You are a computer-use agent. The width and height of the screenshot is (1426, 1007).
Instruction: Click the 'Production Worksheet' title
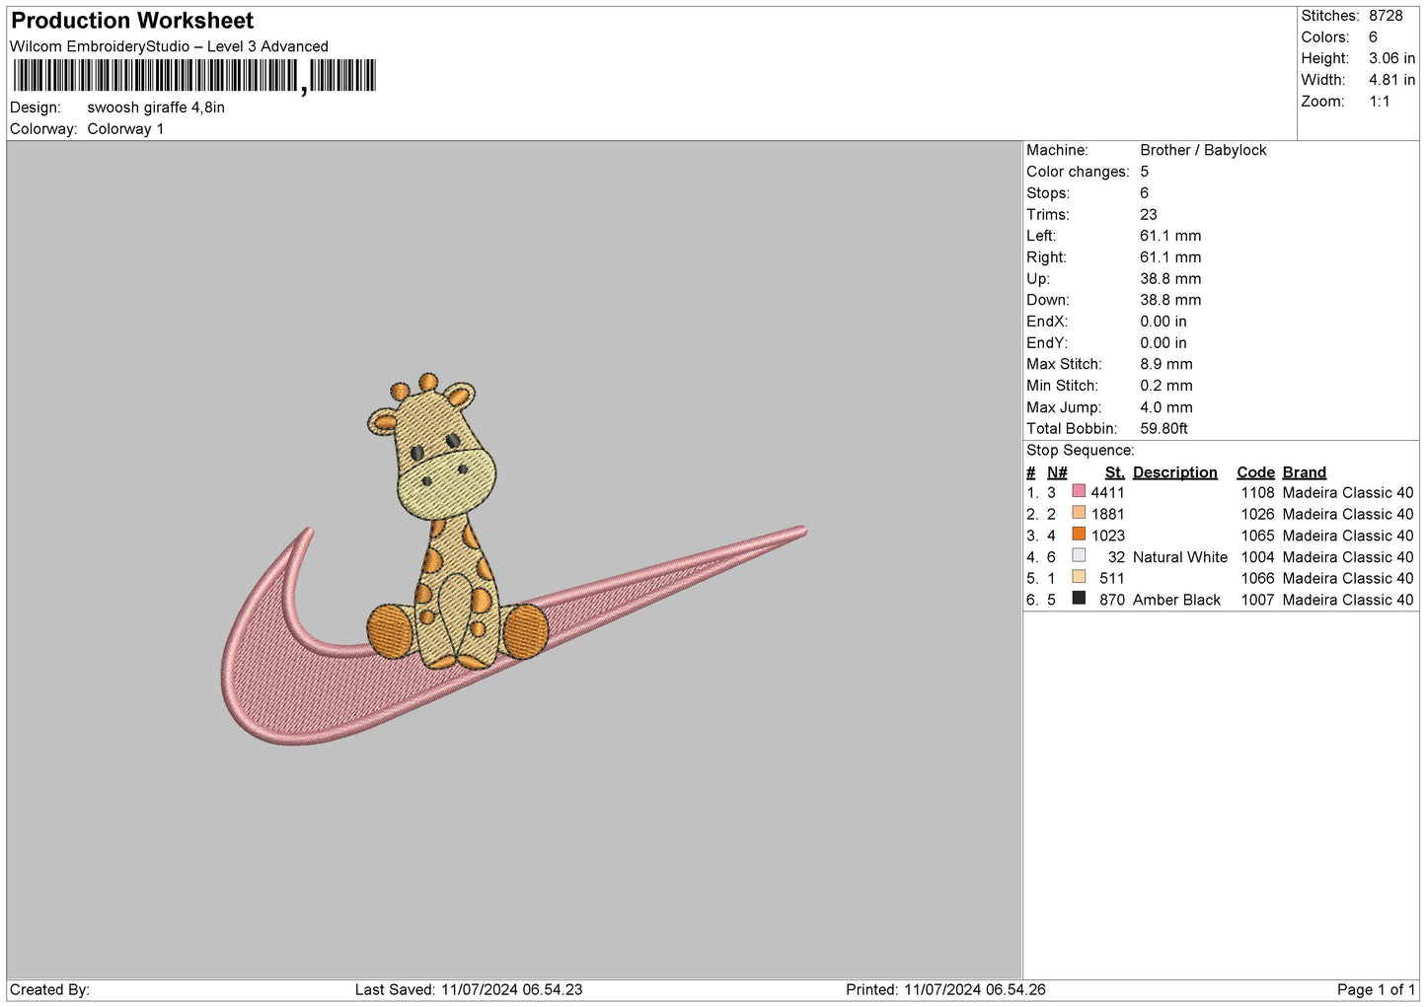[x=132, y=21]
